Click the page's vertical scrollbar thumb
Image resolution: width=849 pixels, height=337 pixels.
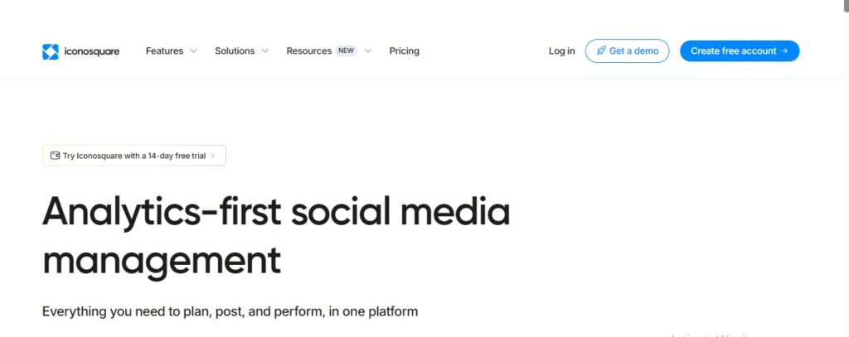coord(845,7)
